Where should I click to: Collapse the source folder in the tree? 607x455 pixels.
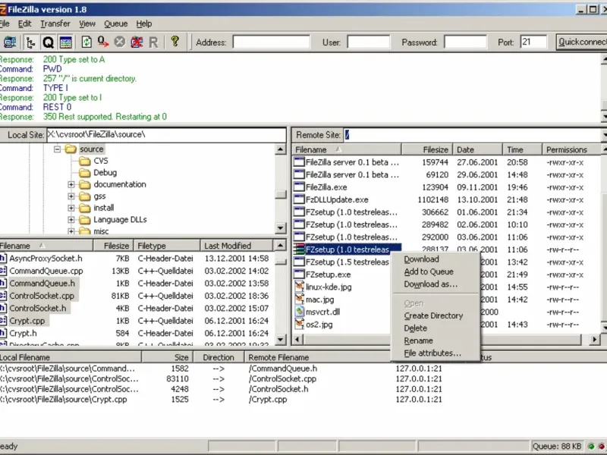tap(58, 149)
